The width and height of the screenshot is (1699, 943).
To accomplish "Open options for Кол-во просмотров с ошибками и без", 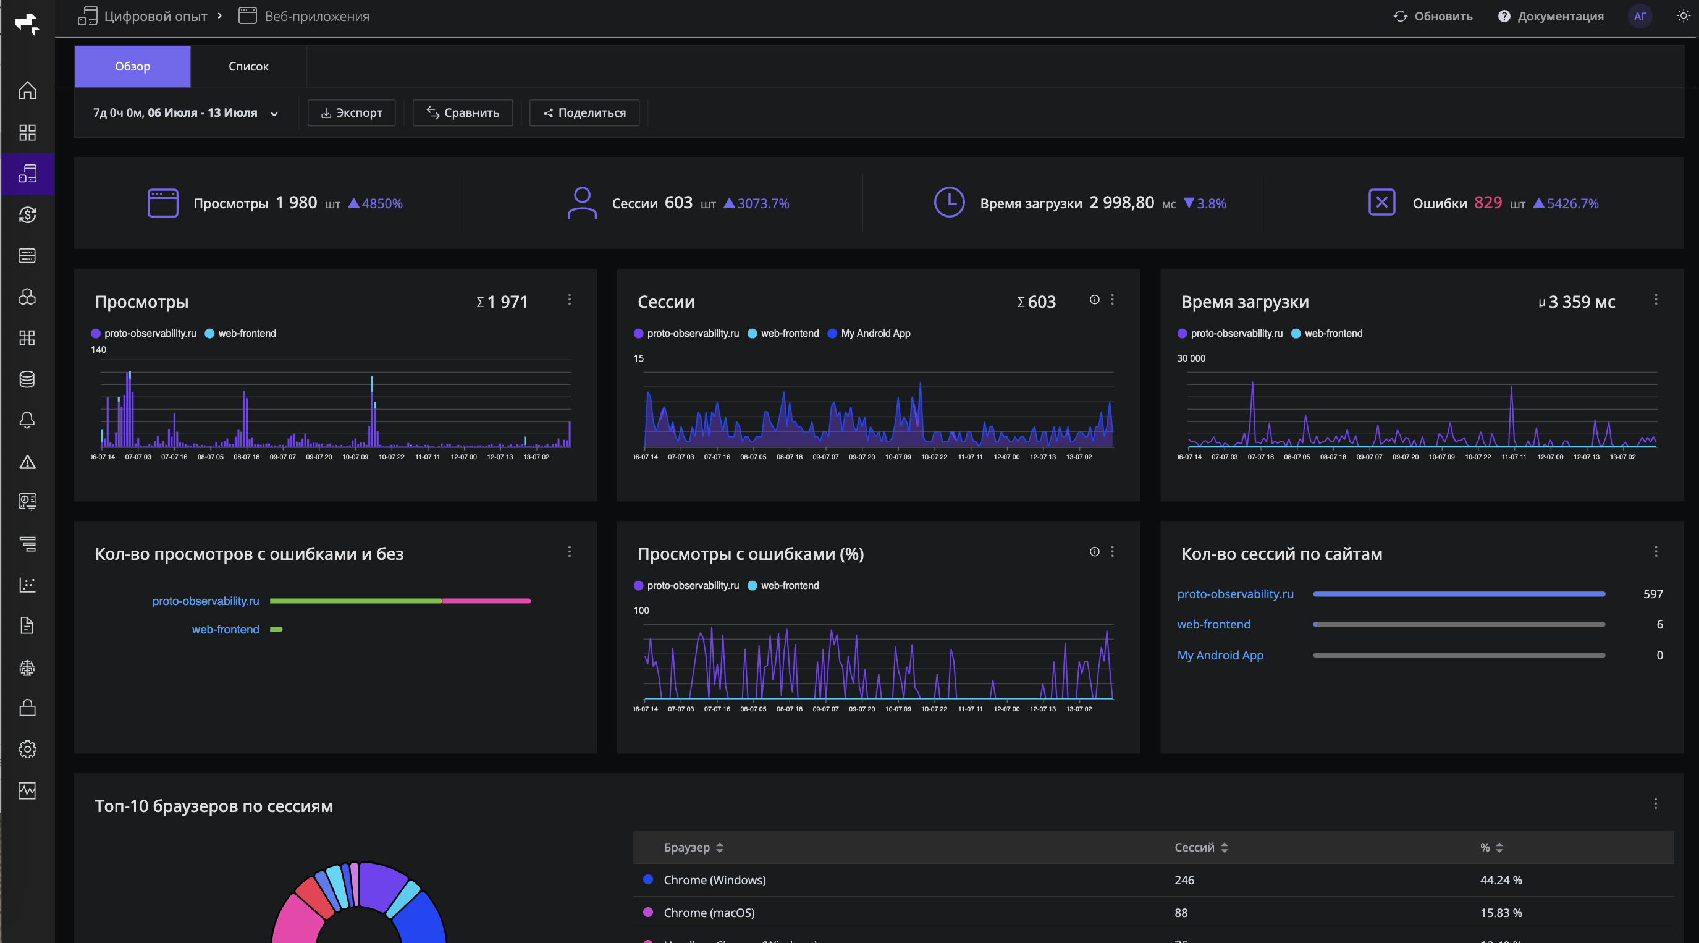I will point(570,552).
